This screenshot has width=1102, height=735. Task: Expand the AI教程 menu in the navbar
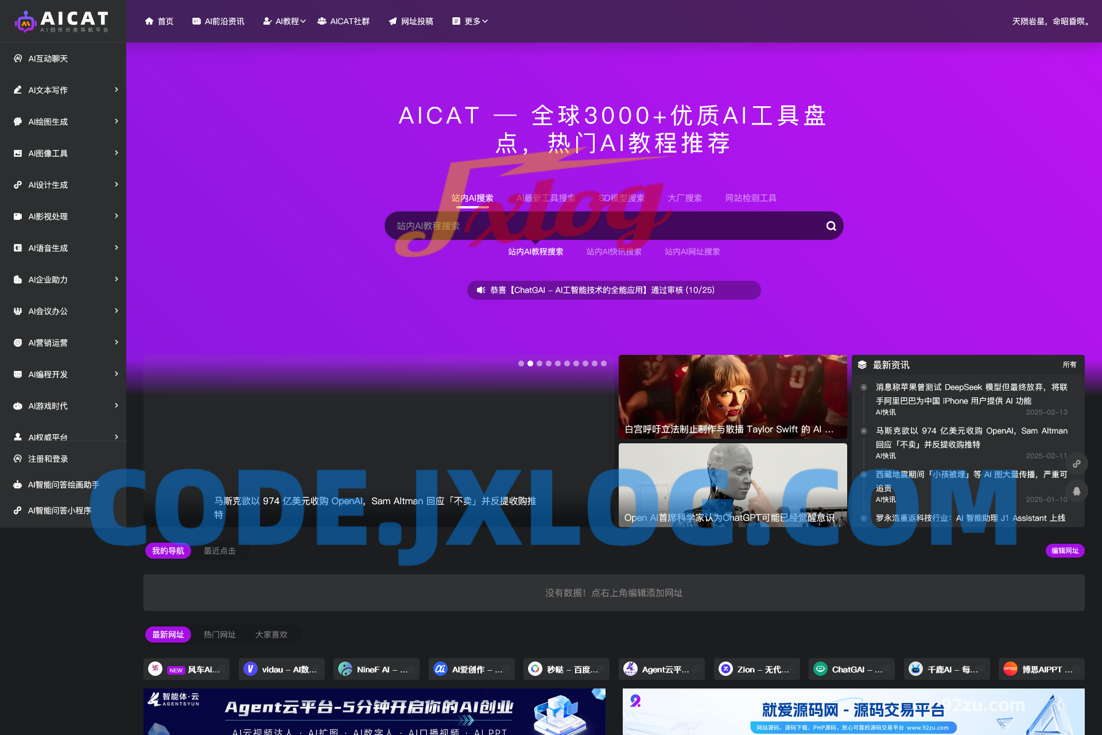pos(284,21)
